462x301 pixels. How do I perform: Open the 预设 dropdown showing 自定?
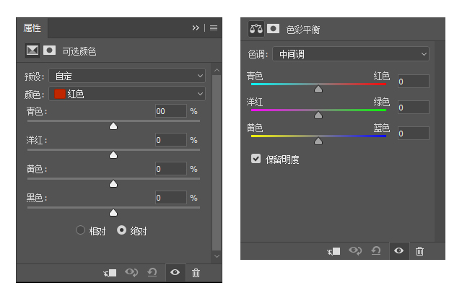pyautogui.click(x=127, y=76)
